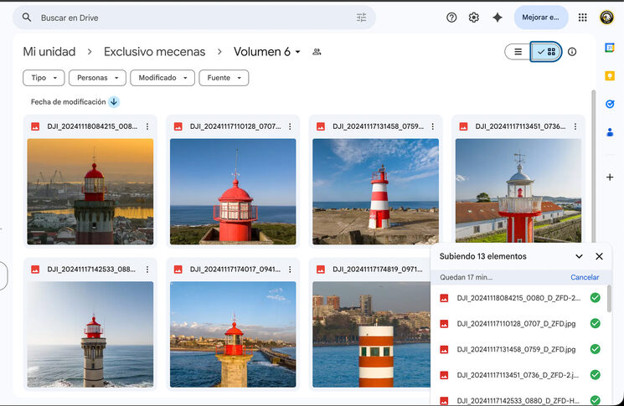Collapse the upload progress panel
This screenshot has height=406, width=624.
point(579,256)
